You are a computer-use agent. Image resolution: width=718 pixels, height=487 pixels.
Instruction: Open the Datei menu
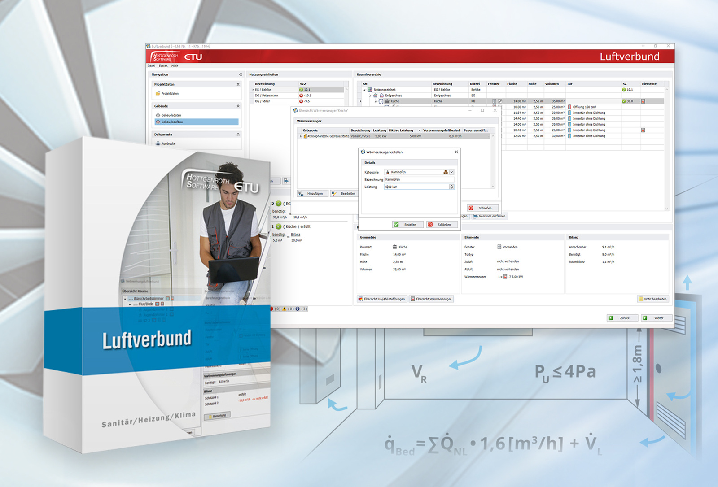(x=152, y=65)
